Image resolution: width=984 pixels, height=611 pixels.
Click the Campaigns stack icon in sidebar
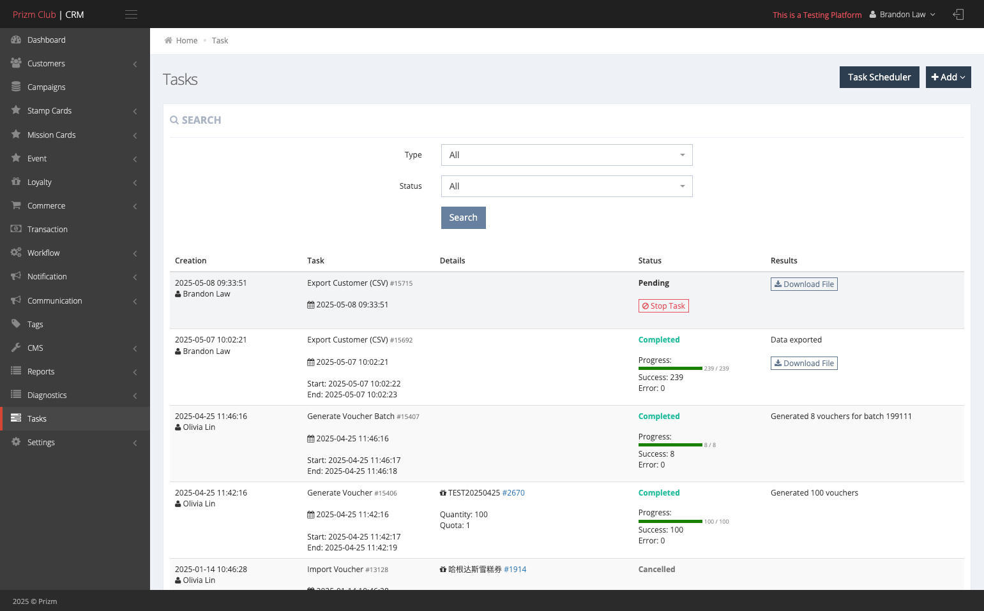coord(16,87)
